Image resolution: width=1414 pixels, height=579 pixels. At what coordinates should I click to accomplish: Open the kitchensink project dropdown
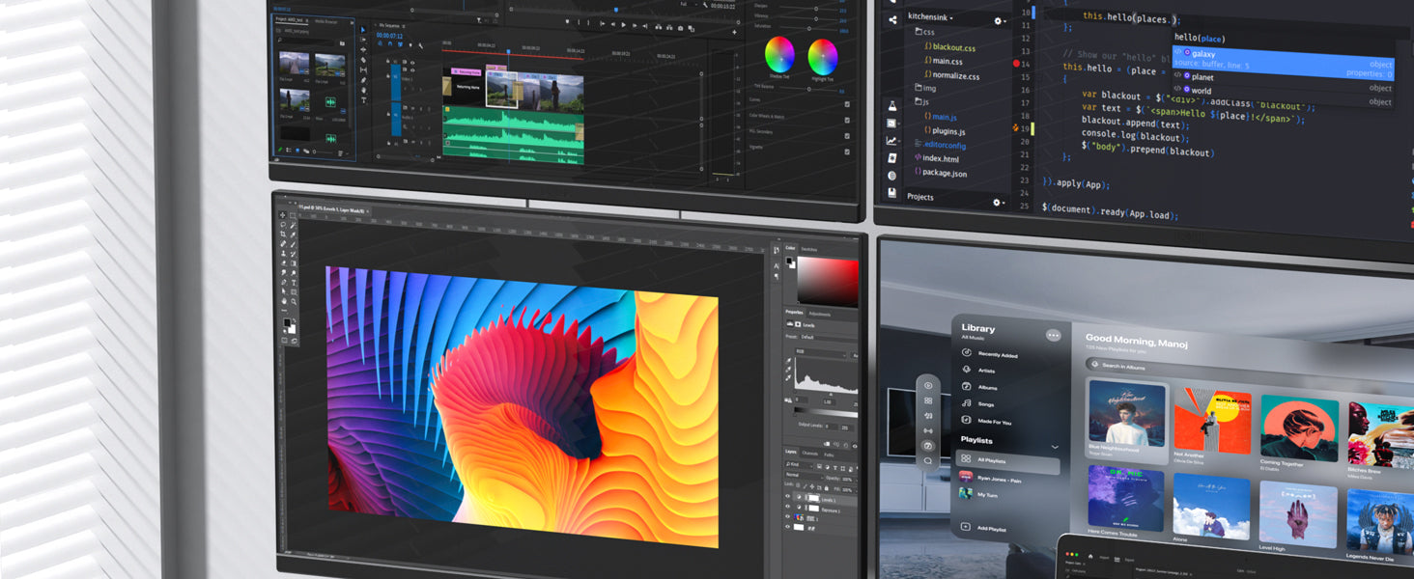tap(930, 17)
